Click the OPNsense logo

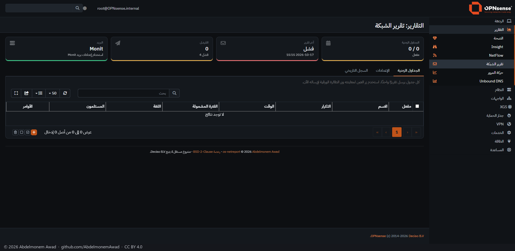(x=490, y=8)
